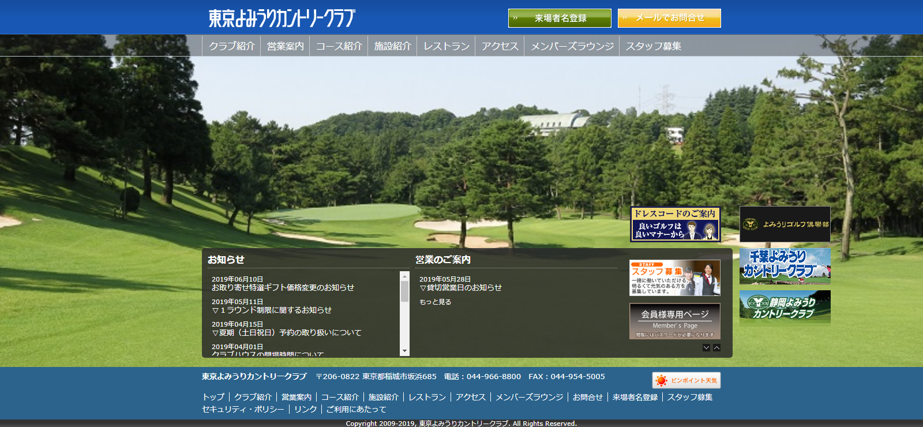Click the banner list up arrow

[x=716, y=347]
